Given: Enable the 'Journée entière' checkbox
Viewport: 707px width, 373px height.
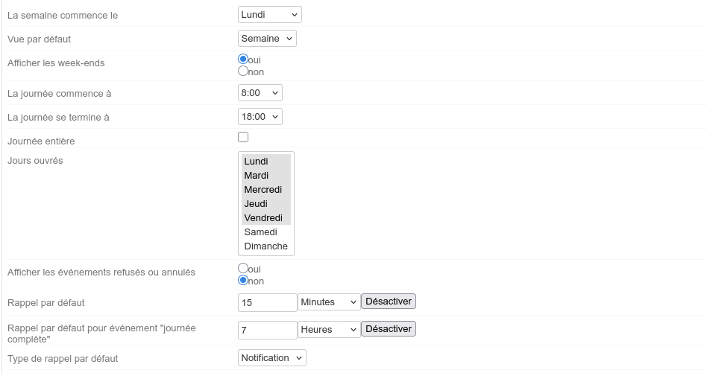Looking at the screenshot, I should [243, 137].
